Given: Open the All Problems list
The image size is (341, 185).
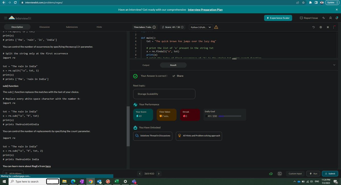Looking at the screenshot, I should pos(14,173).
